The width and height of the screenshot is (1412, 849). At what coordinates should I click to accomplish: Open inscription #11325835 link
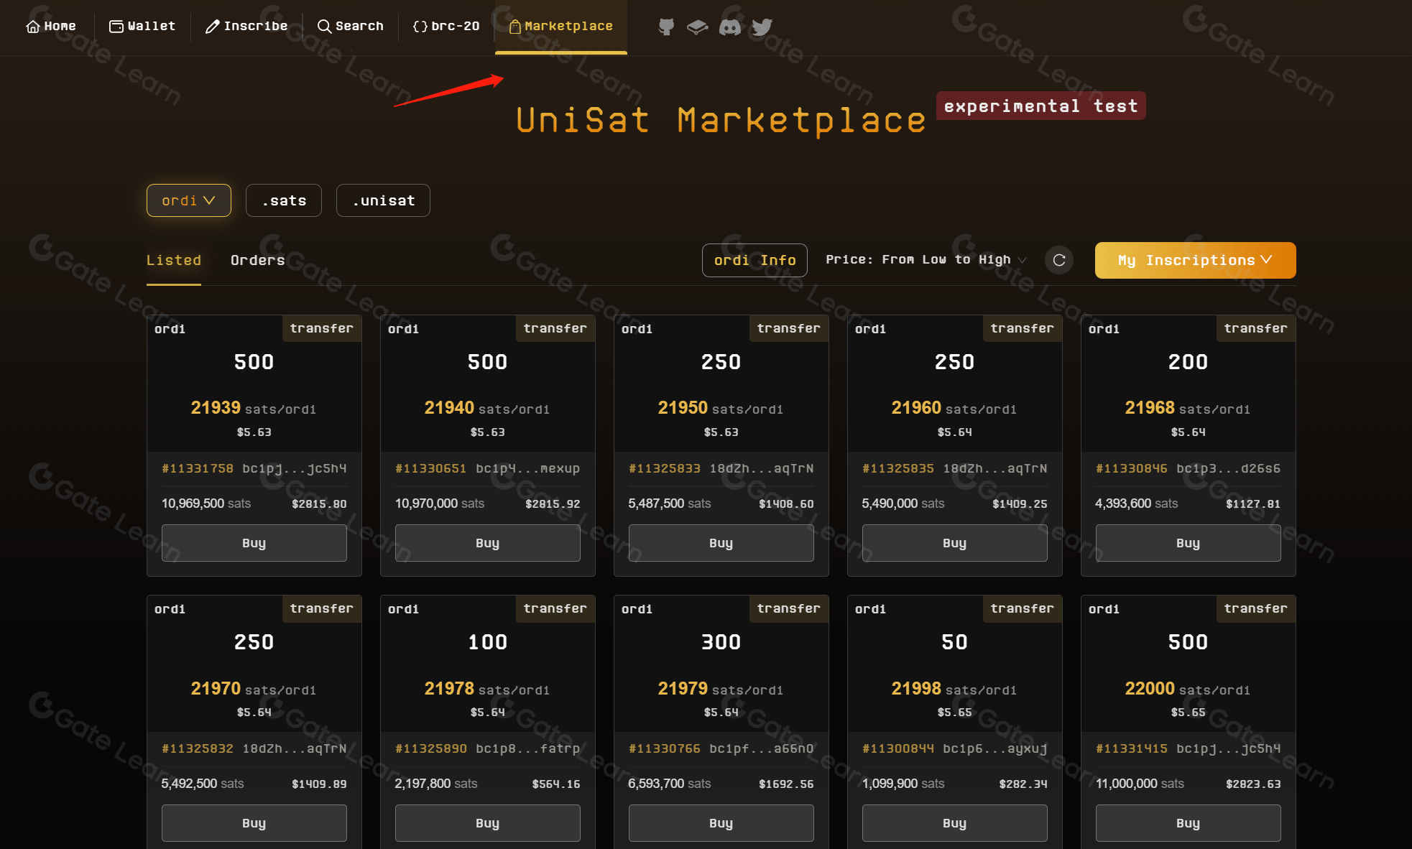tap(898, 468)
